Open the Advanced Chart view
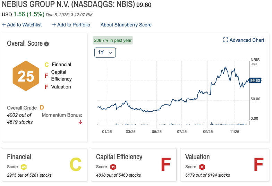272x186 pixels. pyautogui.click(x=247, y=40)
